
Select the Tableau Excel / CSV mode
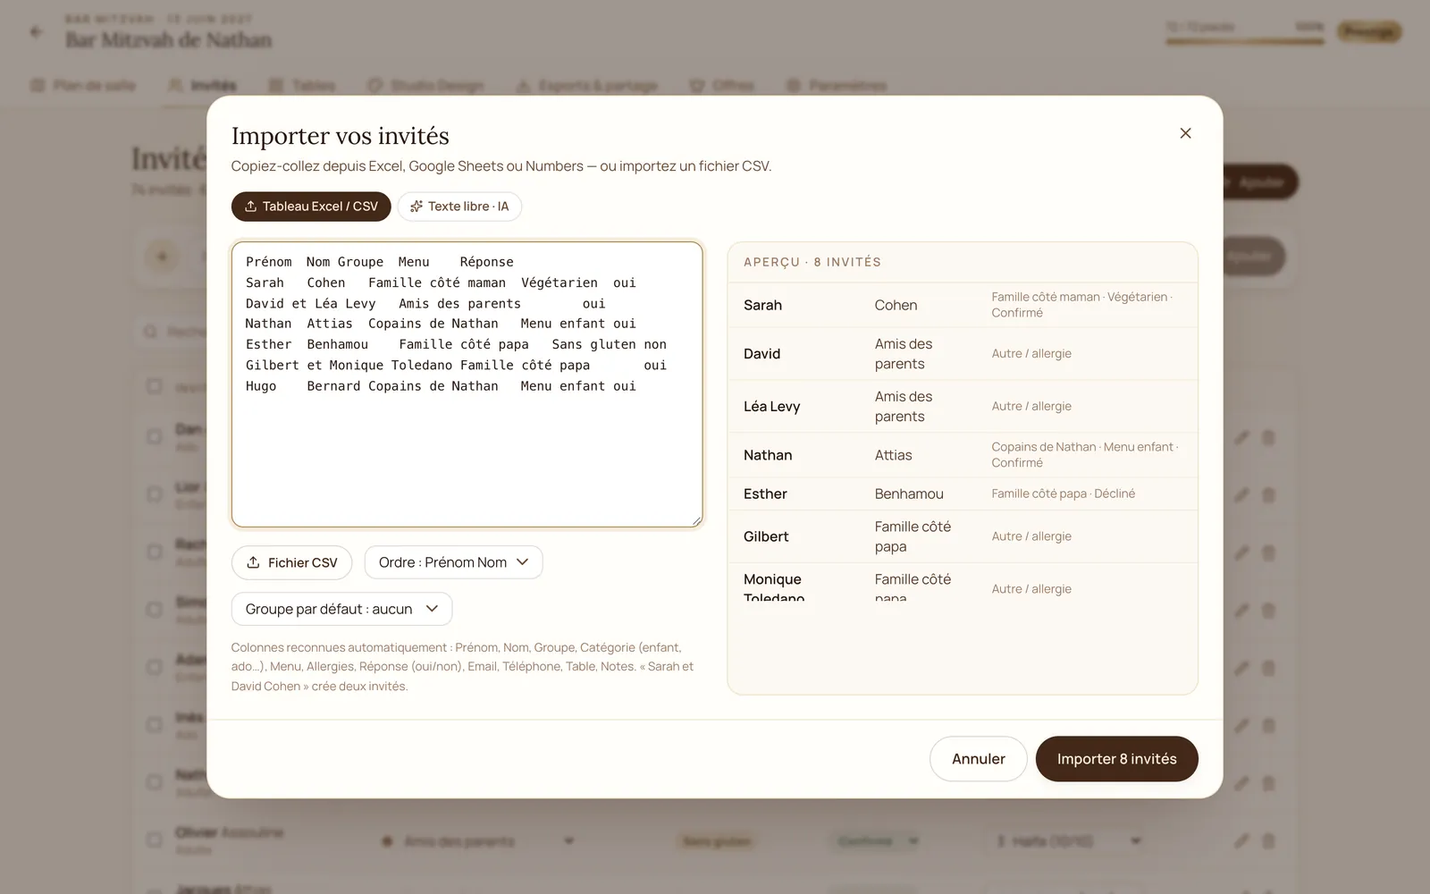point(311,207)
